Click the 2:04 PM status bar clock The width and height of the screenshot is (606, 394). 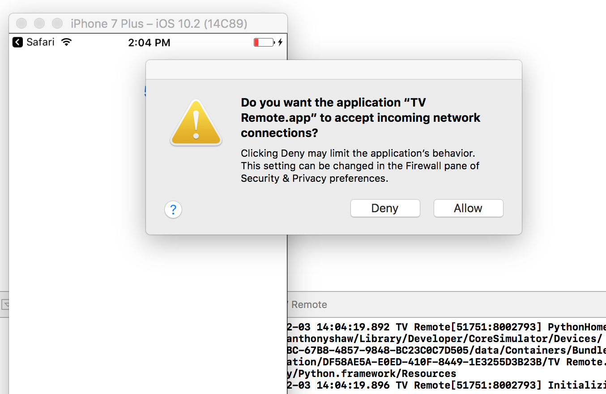click(149, 43)
